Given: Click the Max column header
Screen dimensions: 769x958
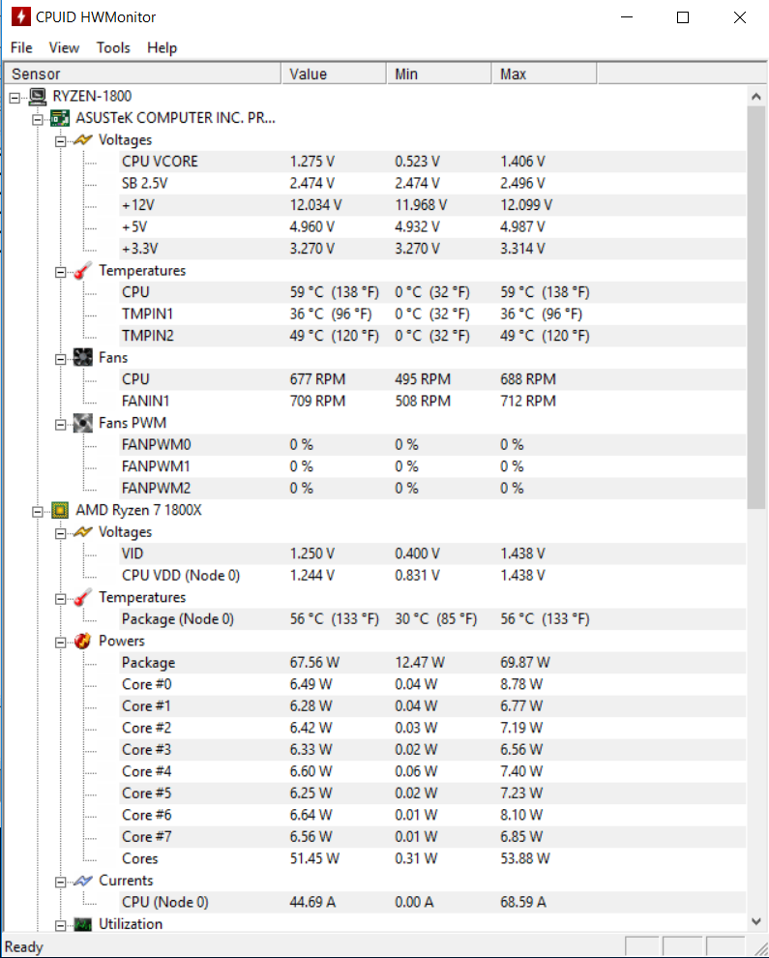Looking at the screenshot, I should 544,74.
